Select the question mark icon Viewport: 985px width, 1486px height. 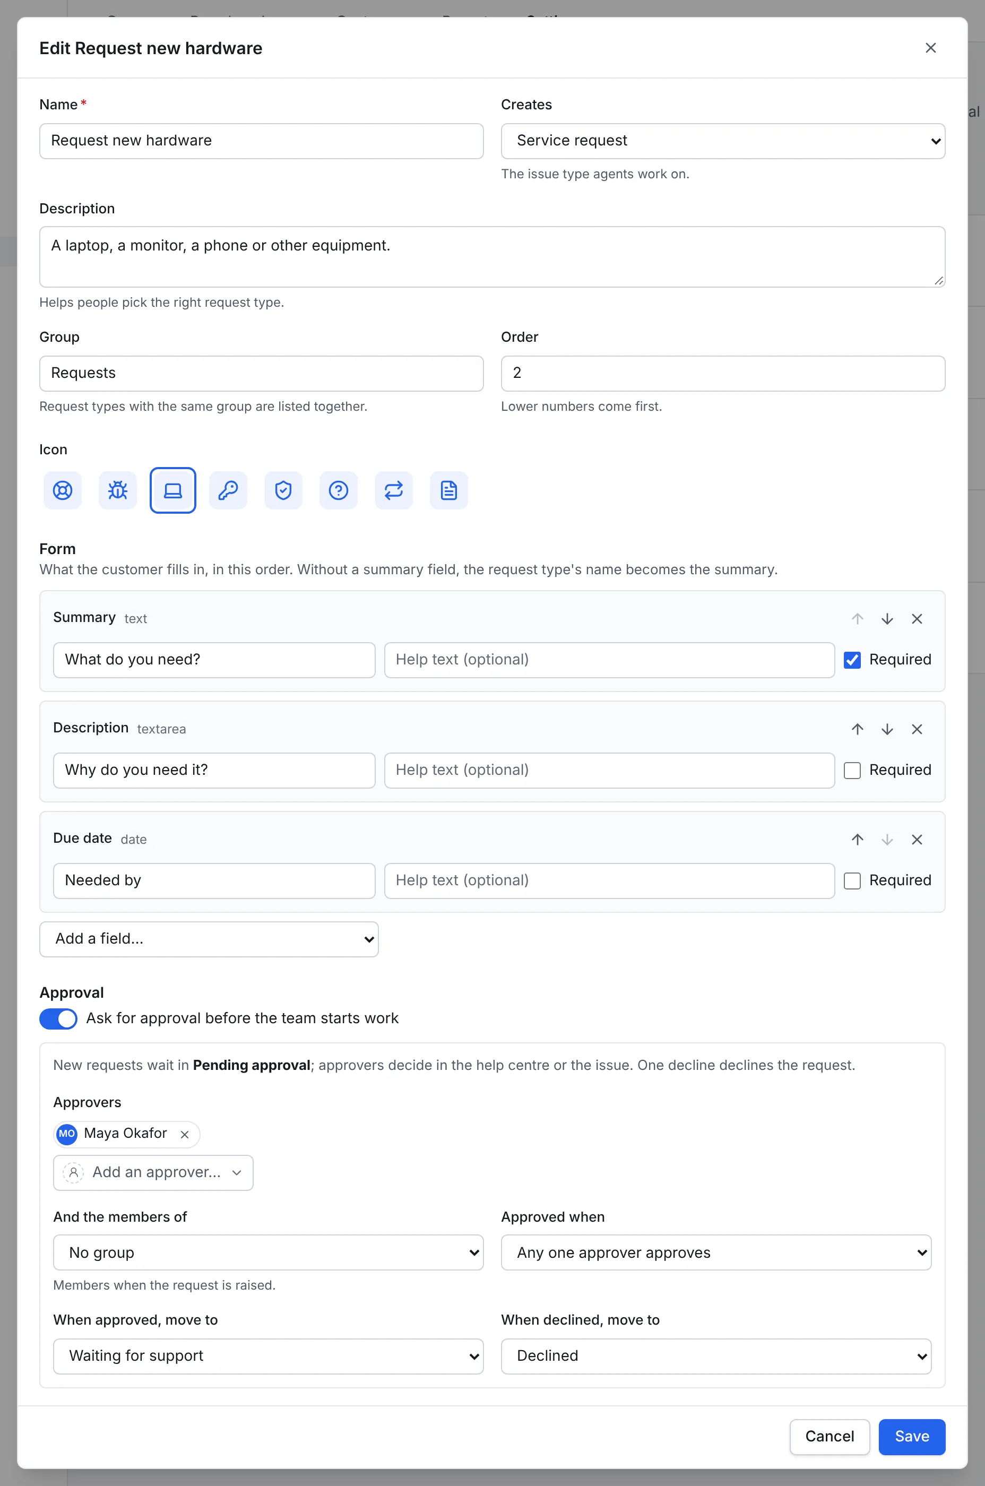pyautogui.click(x=339, y=490)
